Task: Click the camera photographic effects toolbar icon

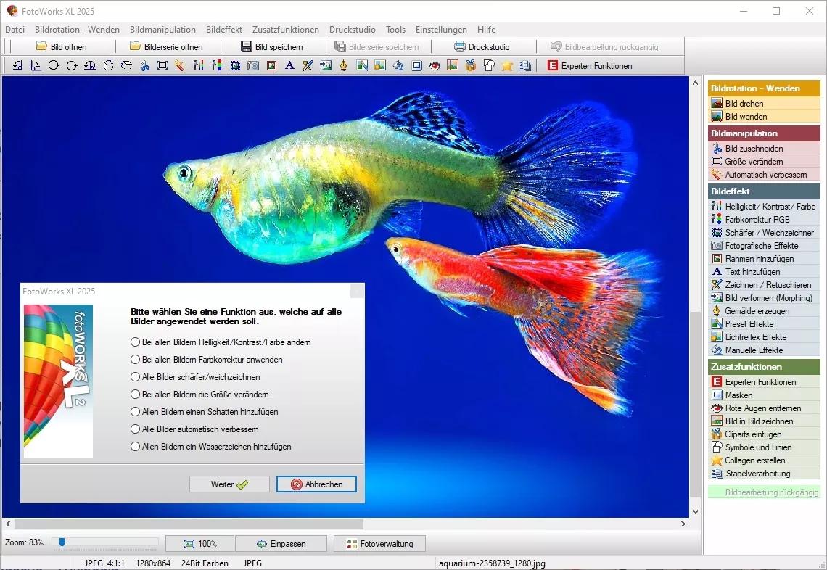Action: click(253, 66)
